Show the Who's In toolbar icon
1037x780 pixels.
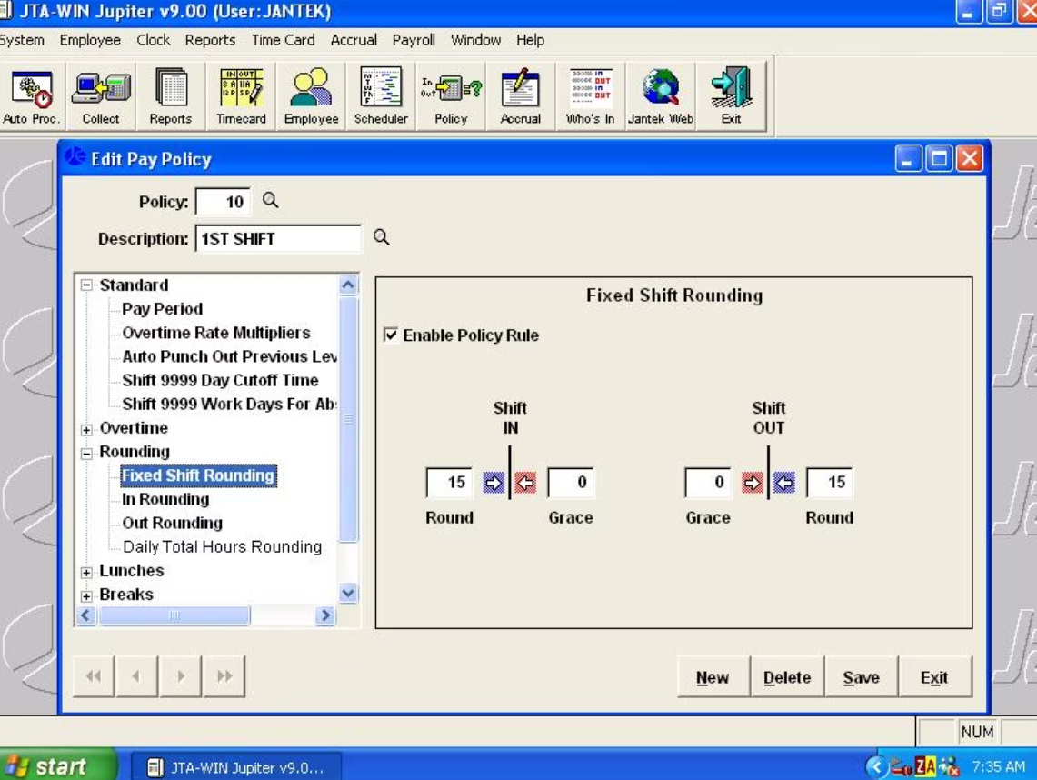tap(591, 96)
